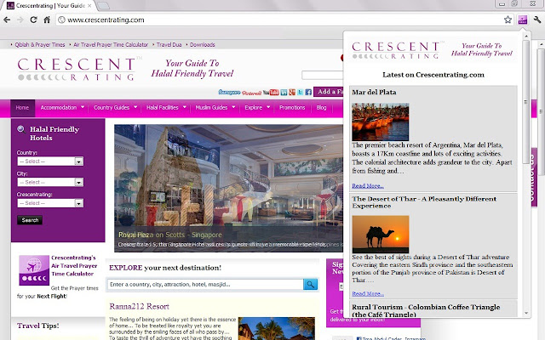The width and height of the screenshot is (545, 340).
Task: Open the Foursquare social icon
Action: pyautogui.click(x=229, y=93)
